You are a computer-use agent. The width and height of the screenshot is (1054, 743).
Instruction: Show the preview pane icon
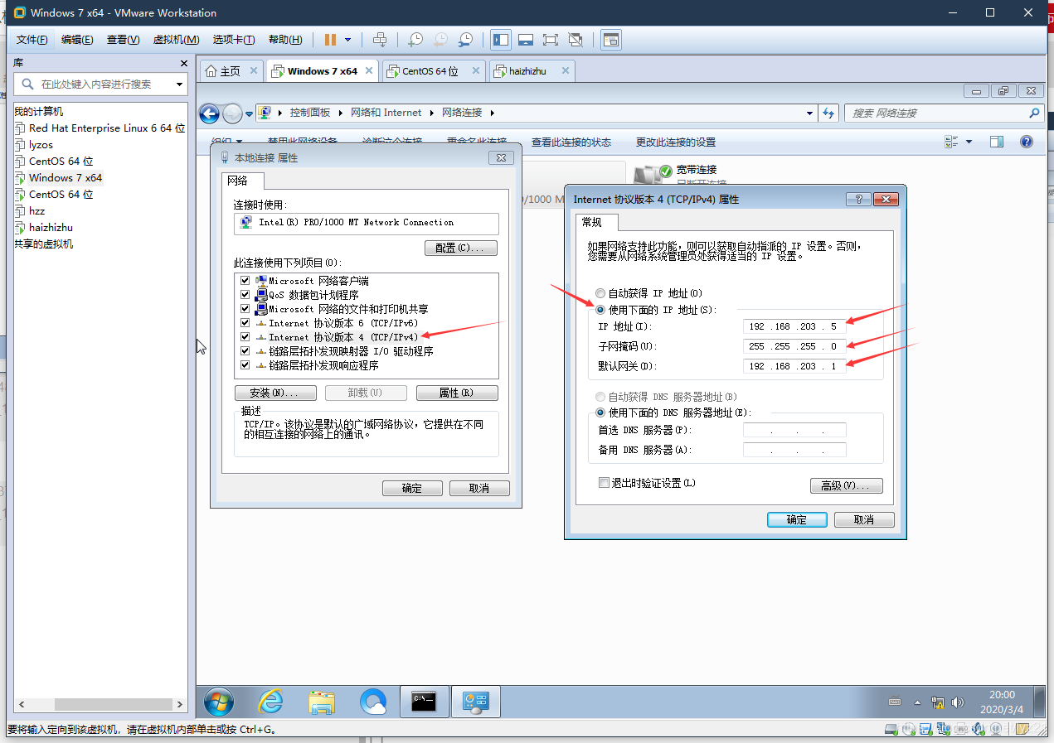tap(997, 142)
